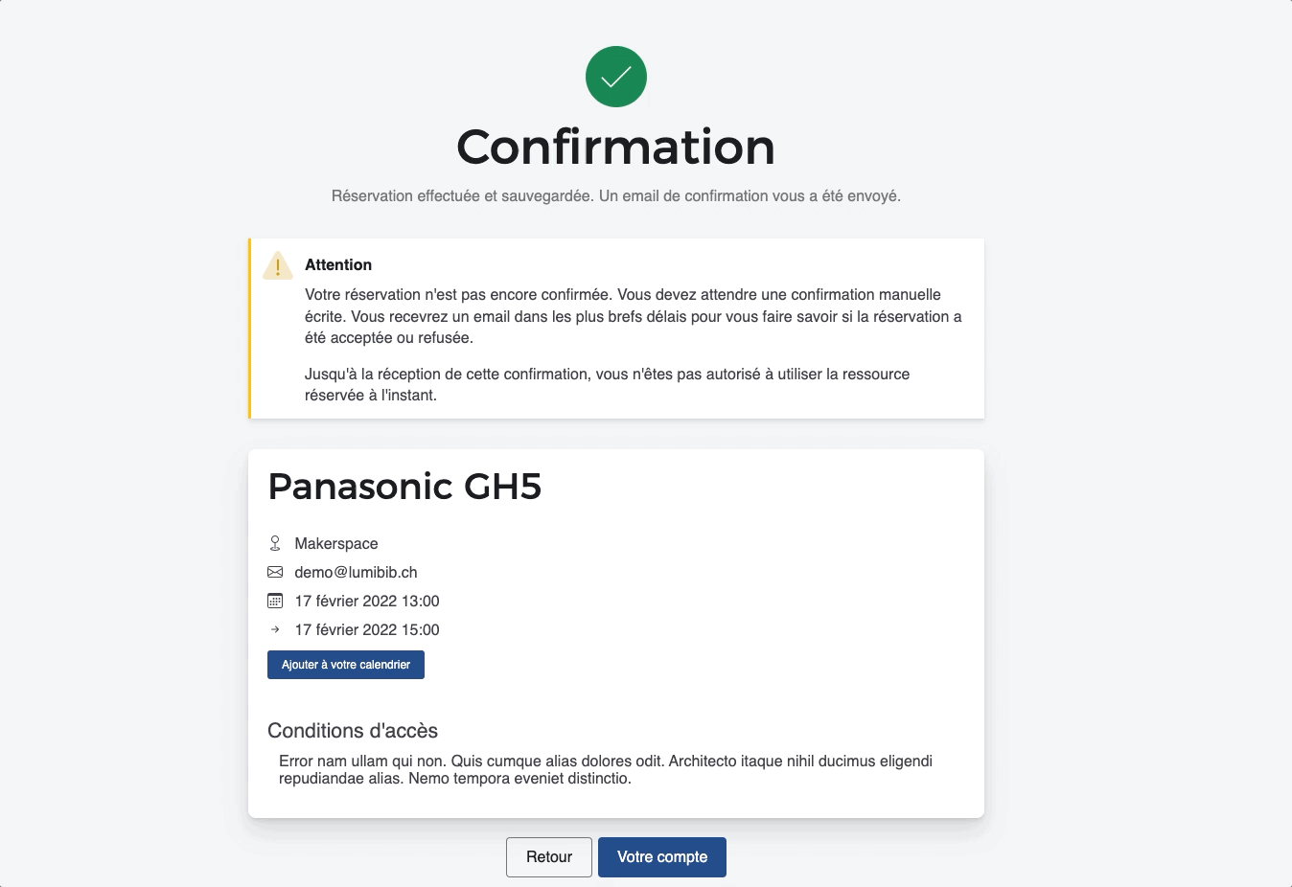Viewport: 1292px width, 887px height.
Task: Click the green success checkmark icon
Action: (x=616, y=77)
